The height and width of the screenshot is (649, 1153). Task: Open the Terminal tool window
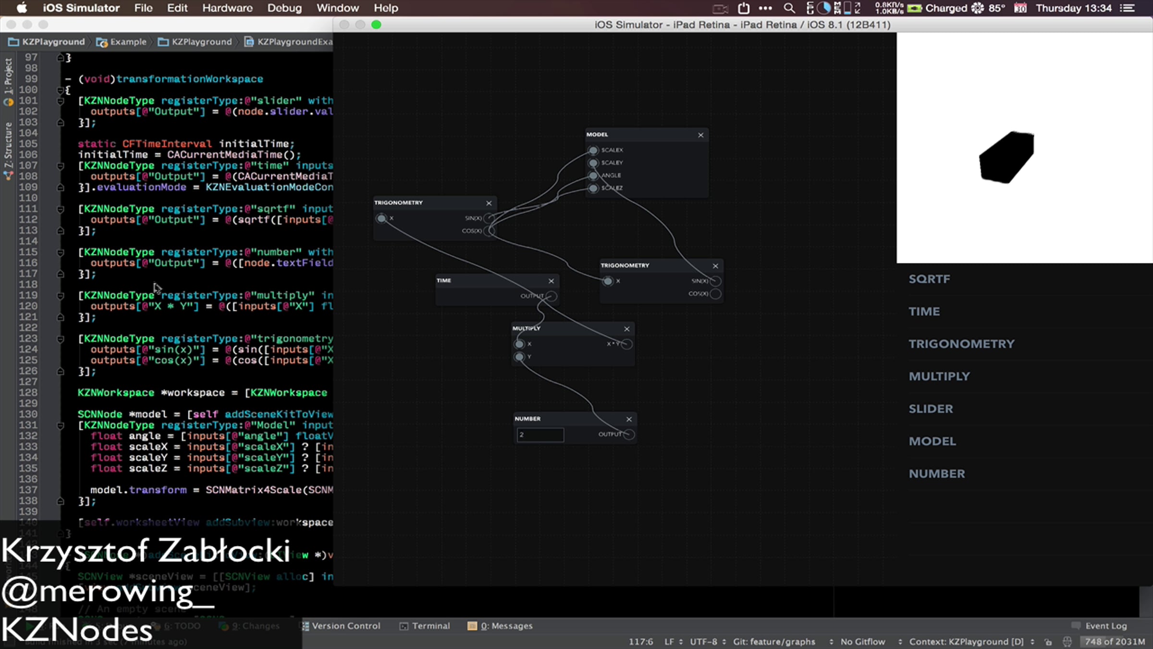[x=425, y=626]
